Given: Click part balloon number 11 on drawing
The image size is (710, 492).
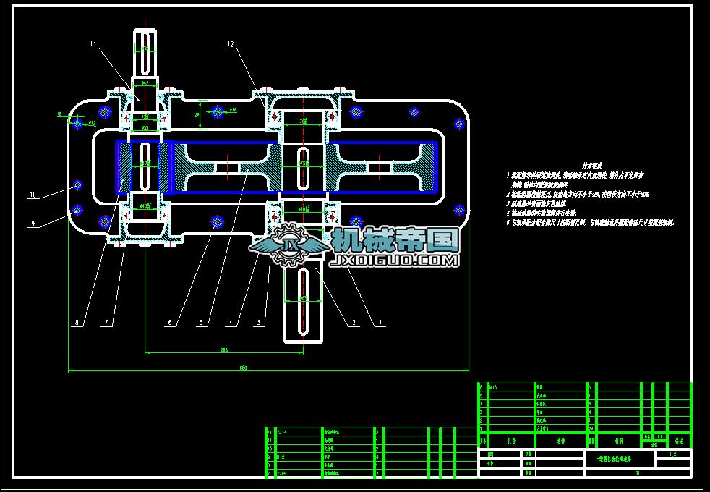Looking at the screenshot, I should point(93,44).
